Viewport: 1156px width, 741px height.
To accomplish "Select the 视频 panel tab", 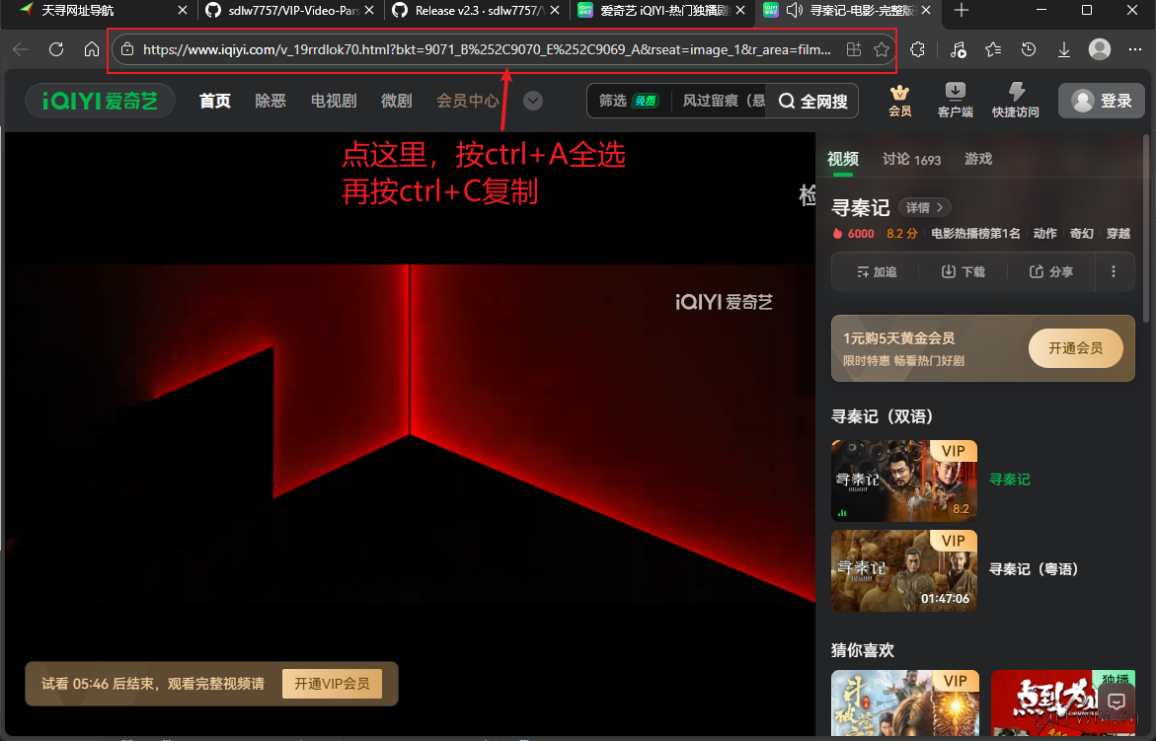I will click(843, 159).
